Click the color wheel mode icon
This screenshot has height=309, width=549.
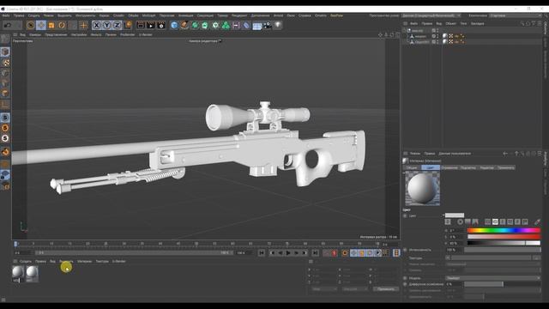[460, 221]
